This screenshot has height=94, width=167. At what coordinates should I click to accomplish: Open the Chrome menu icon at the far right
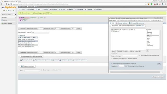(165, 4)
